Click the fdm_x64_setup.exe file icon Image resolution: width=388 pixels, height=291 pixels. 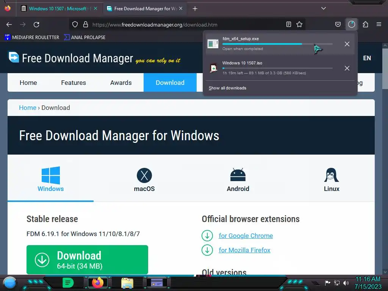pos(213,44)
